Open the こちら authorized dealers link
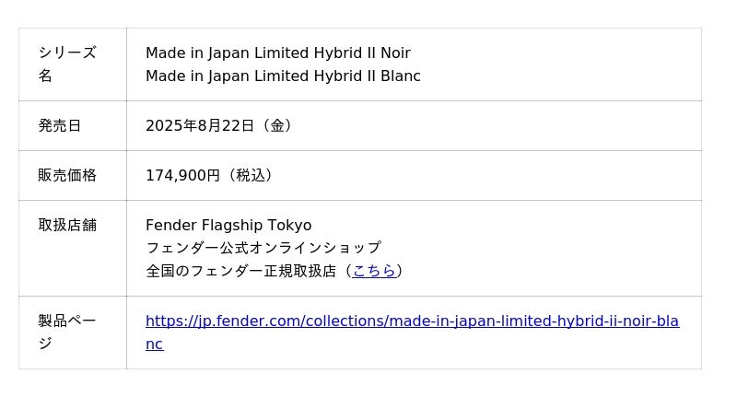This screenshot has height=397, width=737. pos(374,271)
